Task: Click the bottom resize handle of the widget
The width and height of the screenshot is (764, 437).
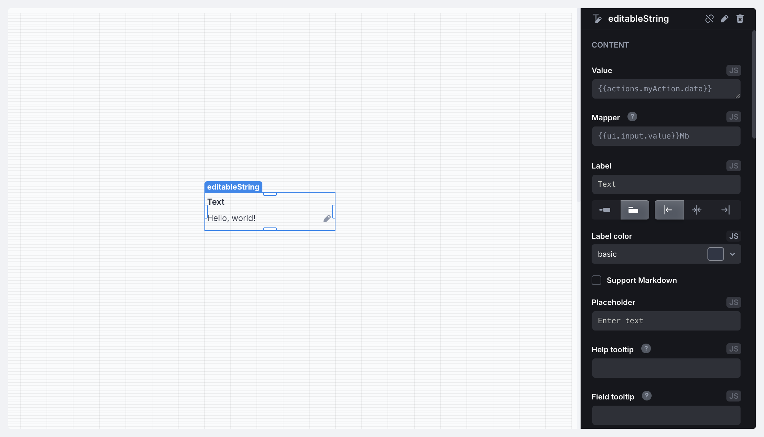Action: 270,229
